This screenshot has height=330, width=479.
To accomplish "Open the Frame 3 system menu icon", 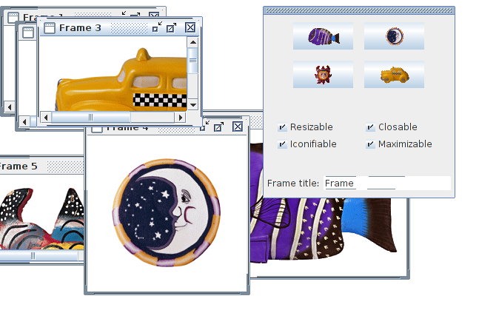I will 50,28.
